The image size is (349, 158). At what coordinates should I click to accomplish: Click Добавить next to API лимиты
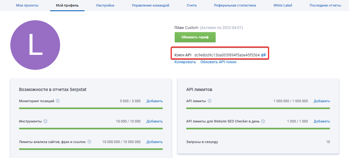pyautogui.click(x=322, y=101)
